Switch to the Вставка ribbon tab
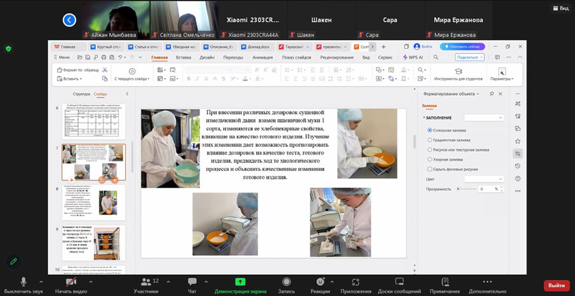 pos(183,57)
